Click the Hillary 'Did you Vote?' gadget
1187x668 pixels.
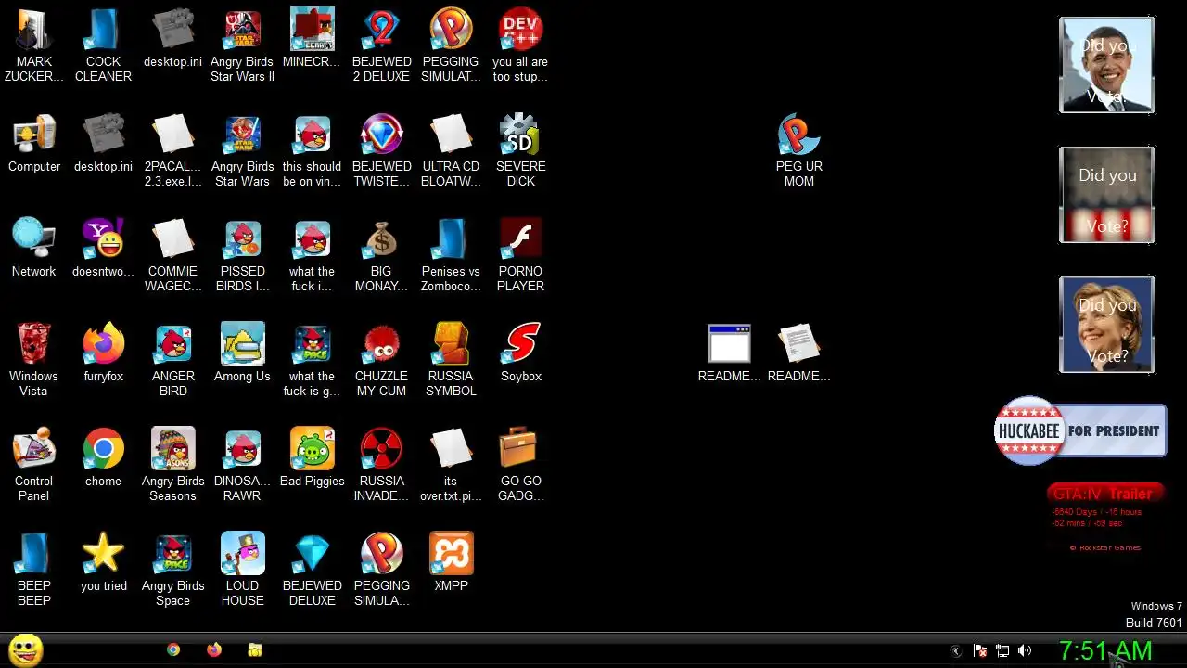pos(1107,325)
